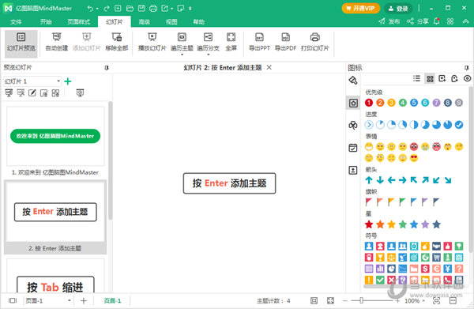Click the redo arrow in title bar
The width and height of the screenshot is (474, 309).
click(x=107, y=9)
